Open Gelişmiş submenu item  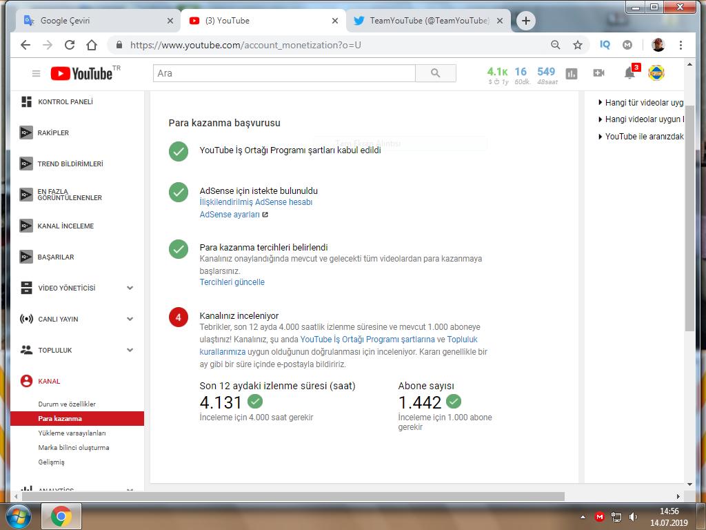51,462
